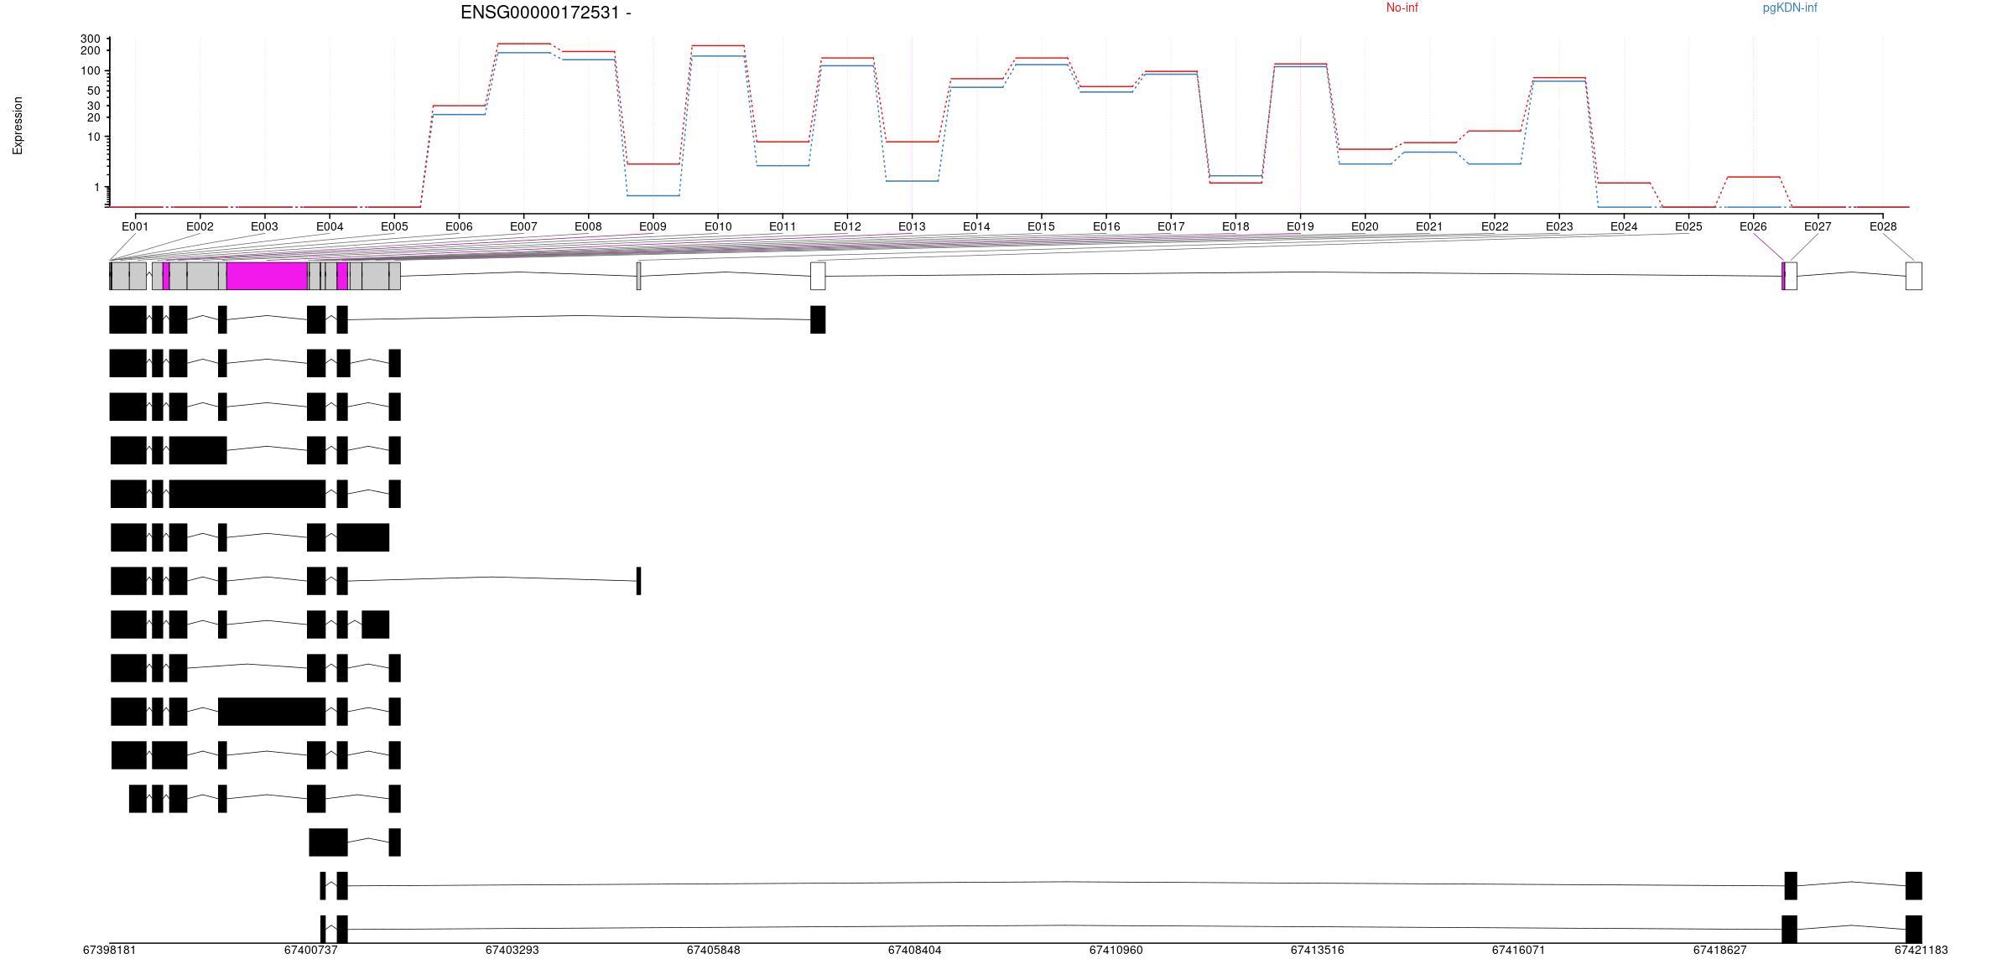Click the red E007 expression segment
Viewport: 2013px width, 964px height.
pos(523,44)
